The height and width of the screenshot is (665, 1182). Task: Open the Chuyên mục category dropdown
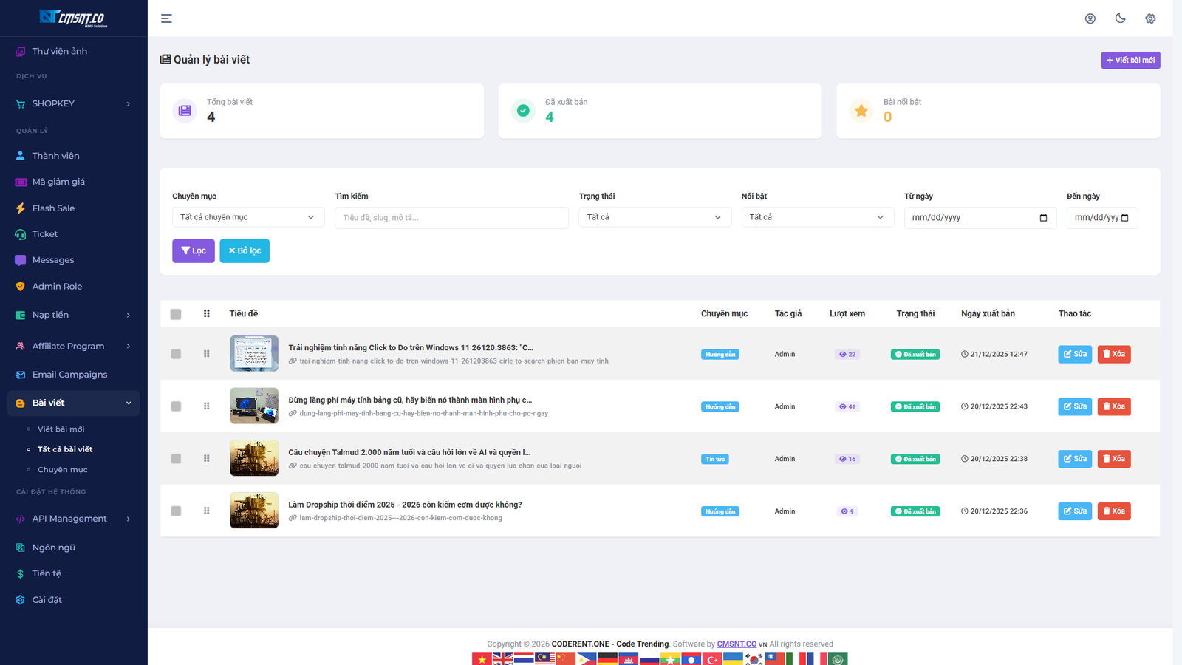247,216
